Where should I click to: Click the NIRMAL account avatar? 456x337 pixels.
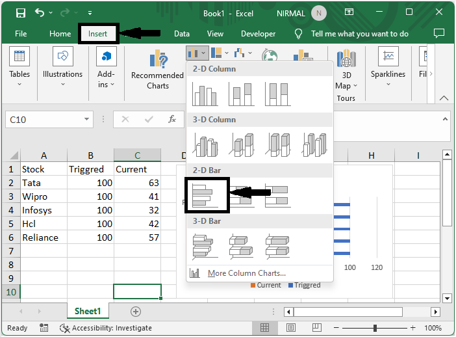click(319, 14)
